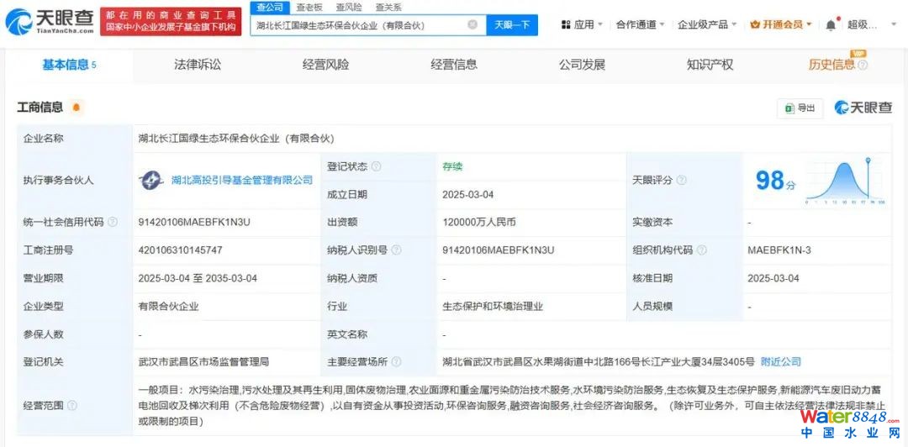Click help icon beside 统一社会信用代码

(x=113, y=223)
